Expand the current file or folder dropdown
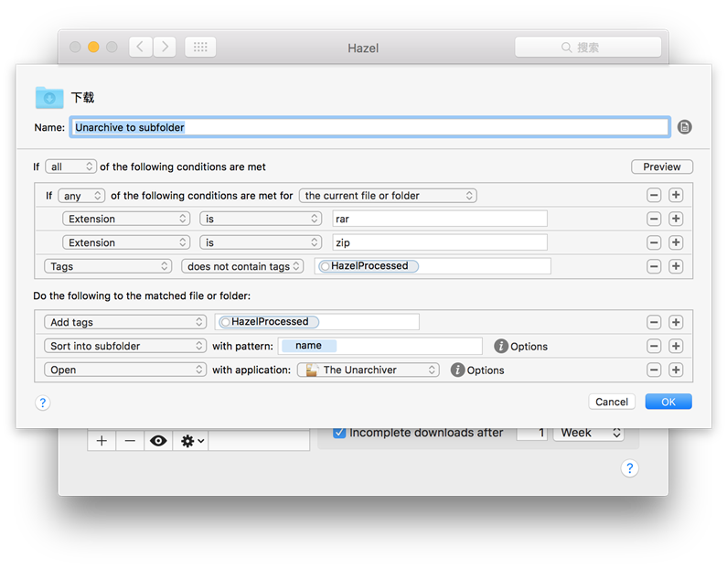Screen dimensions: 727x569 (x=389, y=195)
